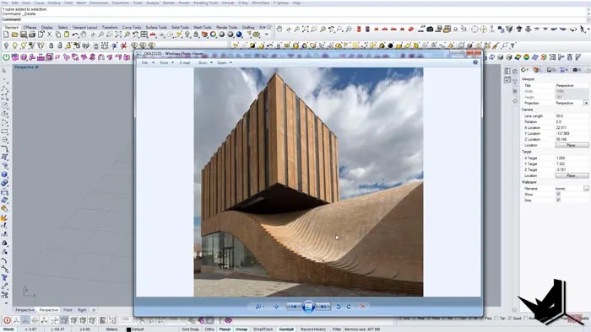Paste with the clipboard icon
The height and width of the screenshot is (332, 591).
67,35
